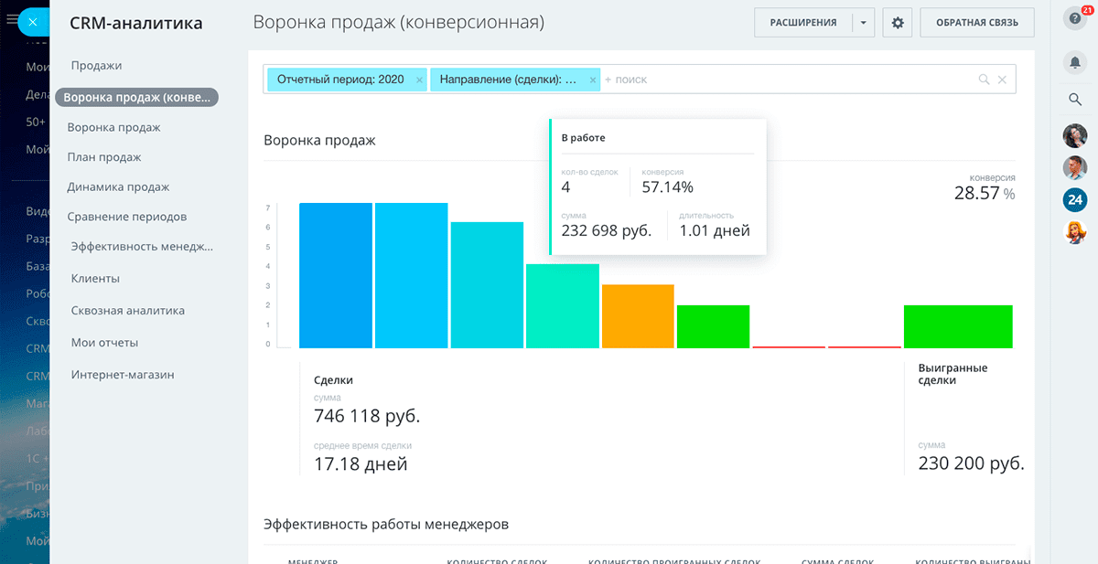Expand the РАСШИРЕНИЯ dropdown arrow
1098x564 pixels.
863,23
